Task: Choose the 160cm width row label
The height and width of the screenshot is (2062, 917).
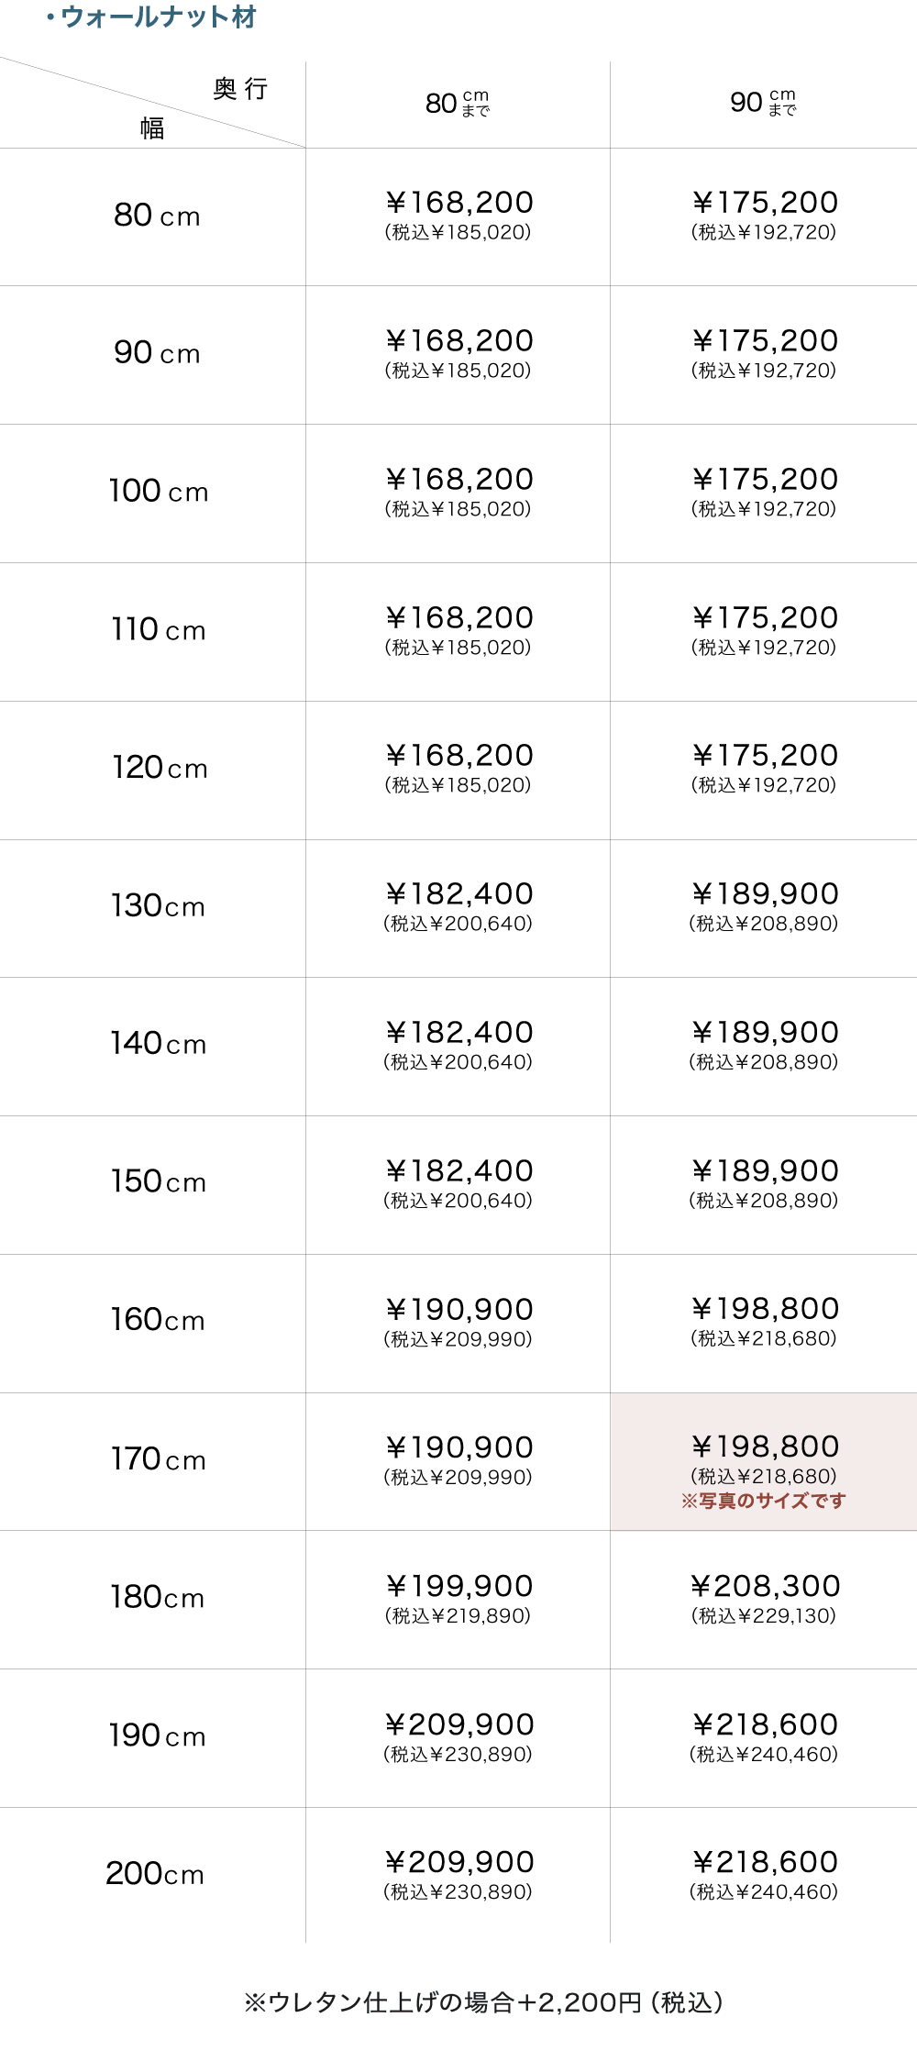Action: pyautogui.click(x=158, y=1320)
